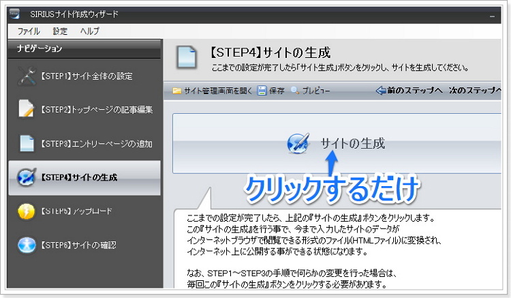The image size is (511, 298).
Task: Click the STEP4 globe generation icon
Action: tap(27, 177)
